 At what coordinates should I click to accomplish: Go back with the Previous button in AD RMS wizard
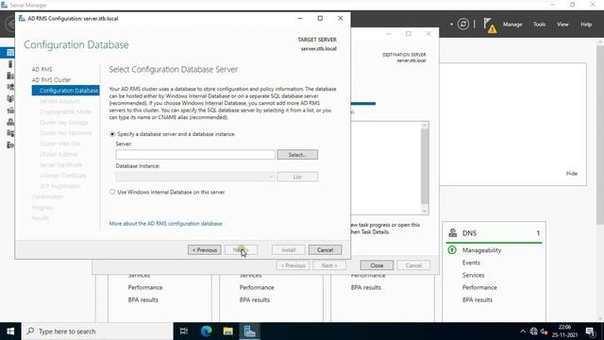coord(205,249)
